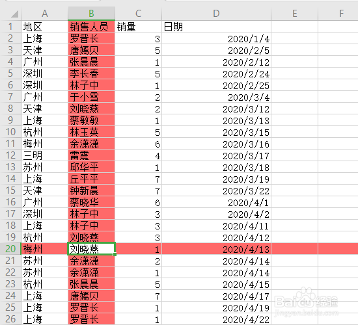Viewport: 358px width, 325px height.
Task: Select cell with date 2020/2/12
Action: [x=216, y=62]
